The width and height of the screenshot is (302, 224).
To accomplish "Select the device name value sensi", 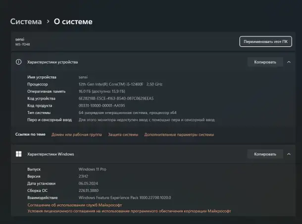I will 83,77.
